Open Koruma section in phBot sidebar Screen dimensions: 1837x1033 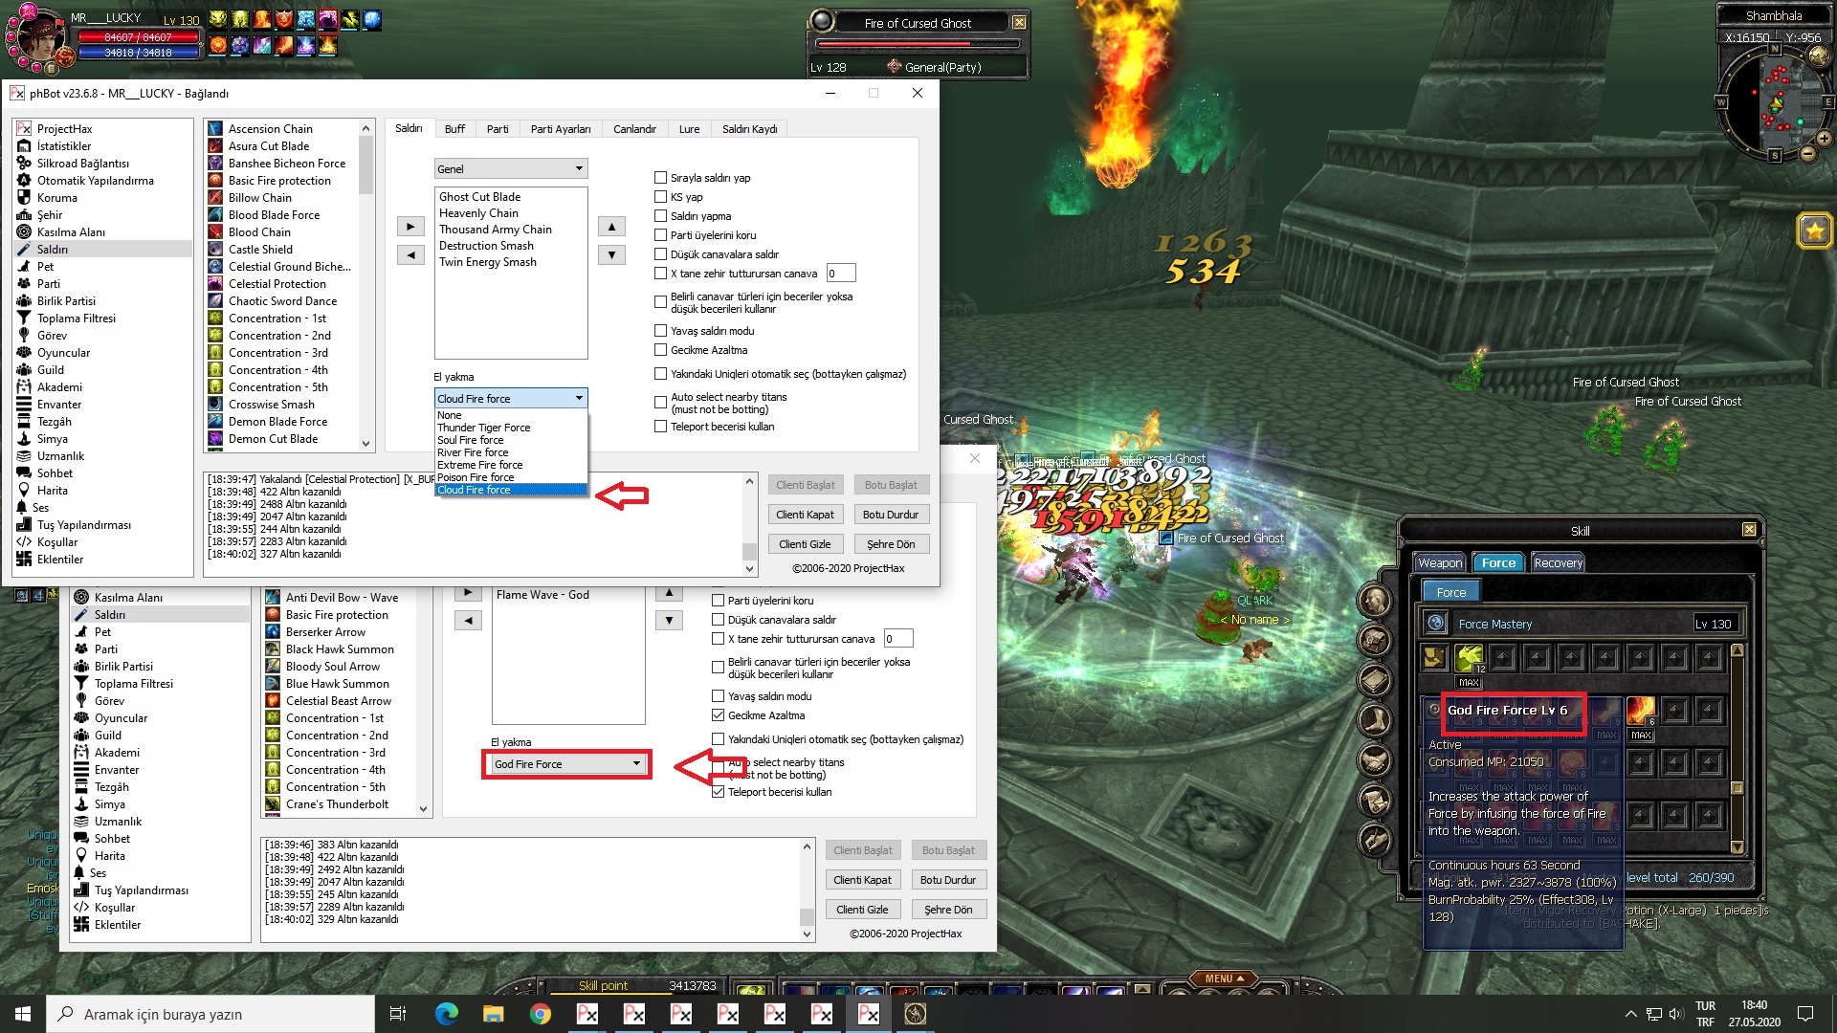coord(56,198)
